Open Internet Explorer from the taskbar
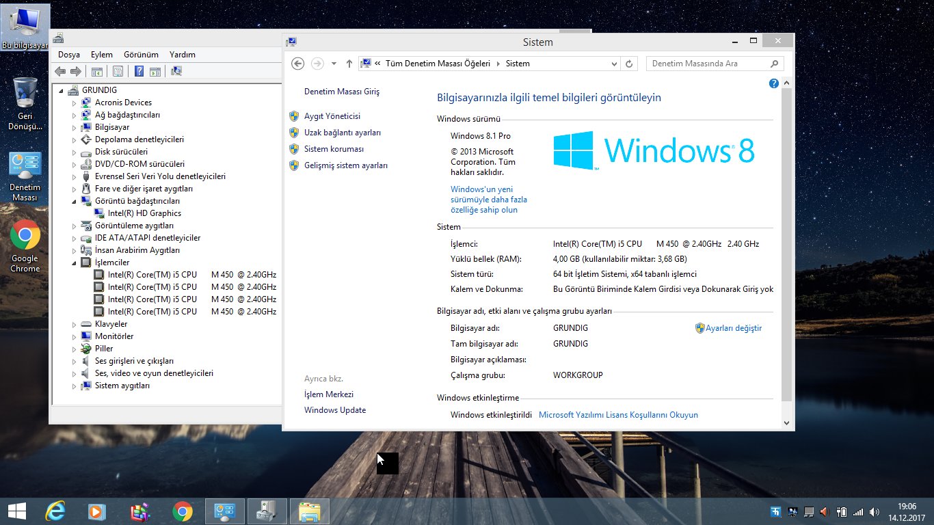Screen dimensions: 934x525 point(55,511)
